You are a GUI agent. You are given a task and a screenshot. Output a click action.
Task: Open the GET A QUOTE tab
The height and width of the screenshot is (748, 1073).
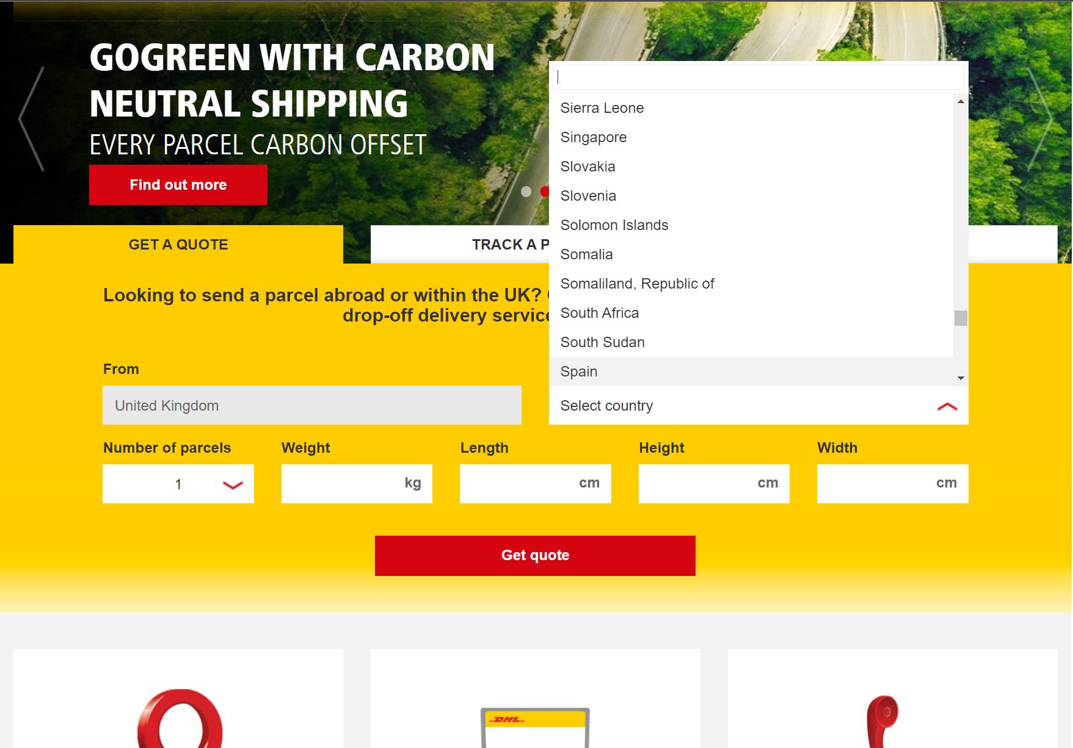click(178, 245)
